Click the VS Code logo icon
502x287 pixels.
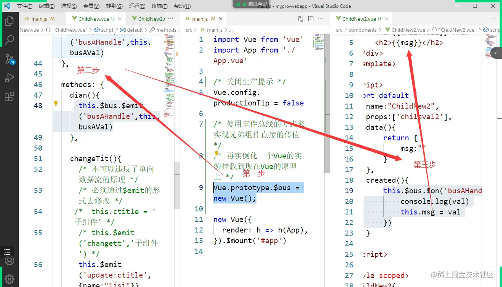point(7,6)
